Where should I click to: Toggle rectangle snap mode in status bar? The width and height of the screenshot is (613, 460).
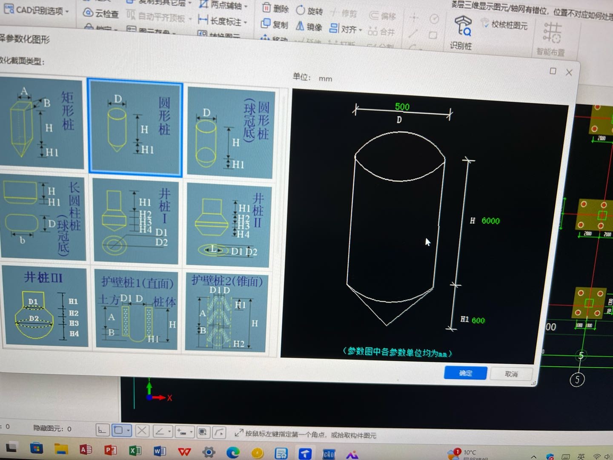121,431
